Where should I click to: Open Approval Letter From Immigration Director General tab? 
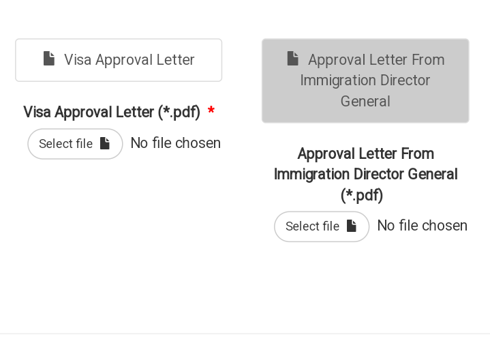click(x=365, y=80)
